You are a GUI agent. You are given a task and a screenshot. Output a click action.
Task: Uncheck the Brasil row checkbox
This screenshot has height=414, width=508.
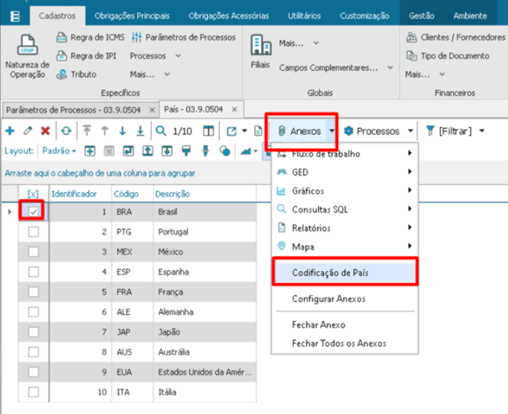[34, 212]
